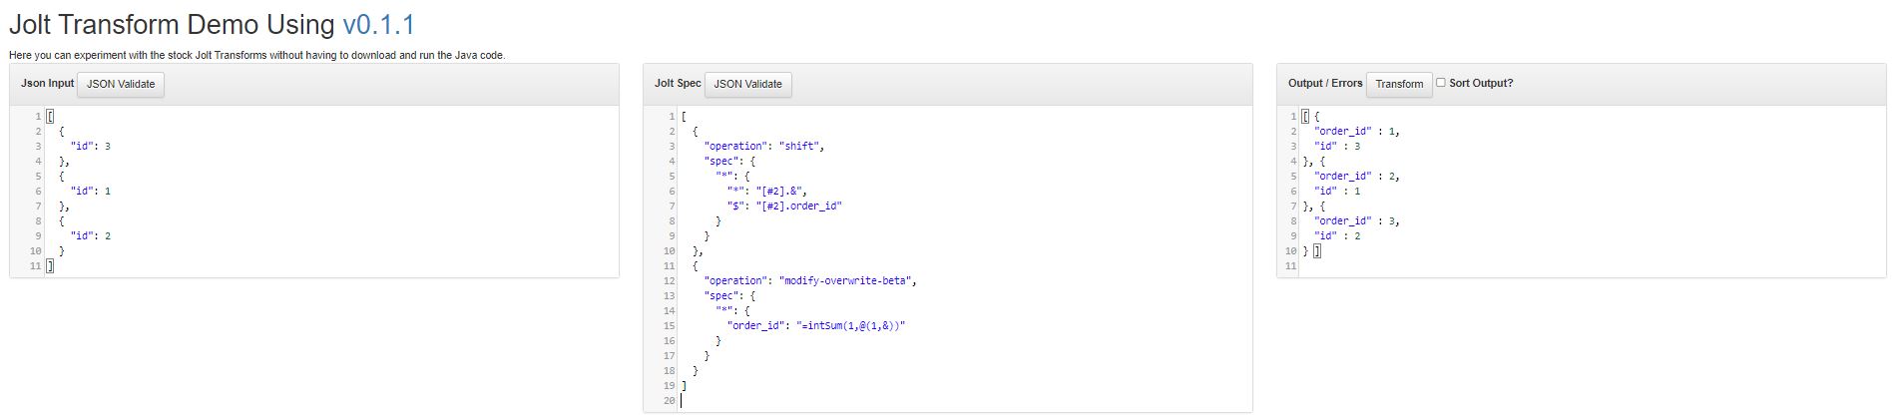1895x416 pixels.
Task: Click the "modify-overwrite-beta" operation line
Action: pyautogui.click(x=810, y=280)
